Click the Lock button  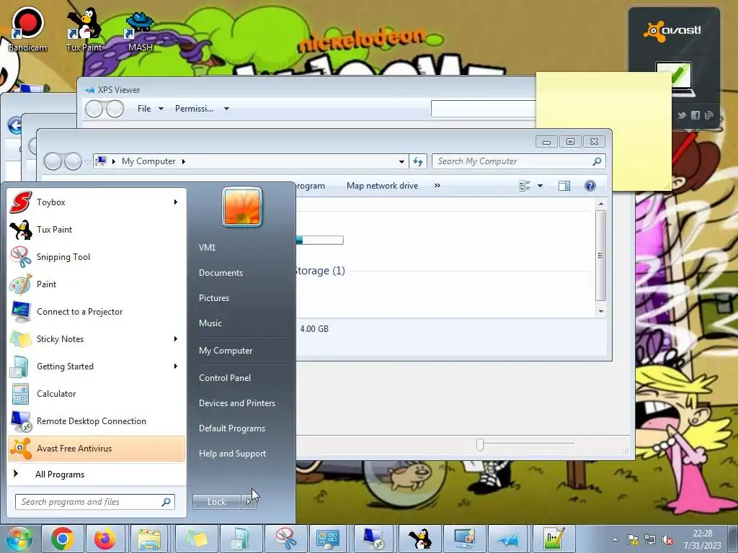[217, 502]
